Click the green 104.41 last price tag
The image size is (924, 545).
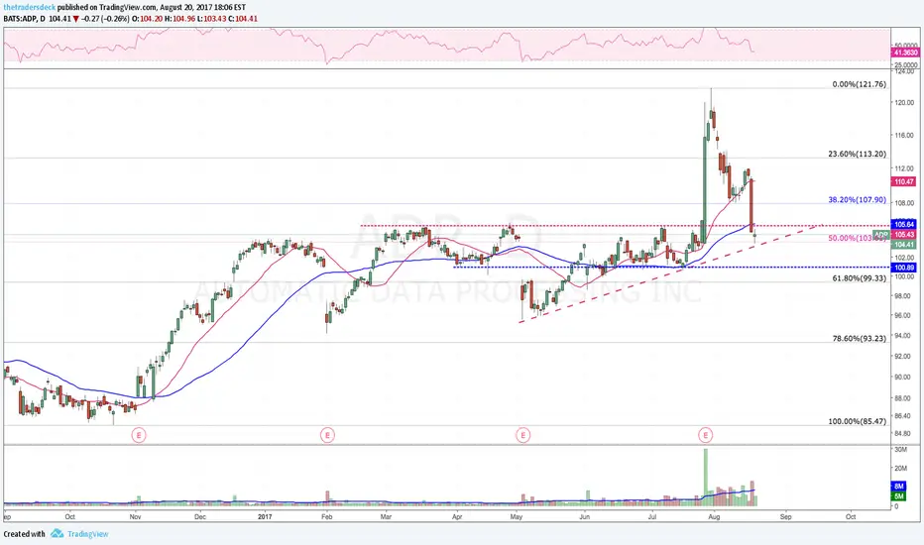tap(904, 245)
